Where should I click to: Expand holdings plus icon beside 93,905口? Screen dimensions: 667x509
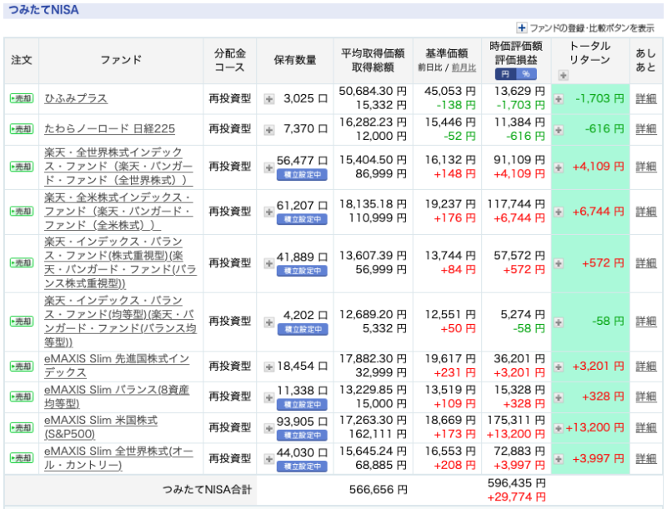click(268, 428)
